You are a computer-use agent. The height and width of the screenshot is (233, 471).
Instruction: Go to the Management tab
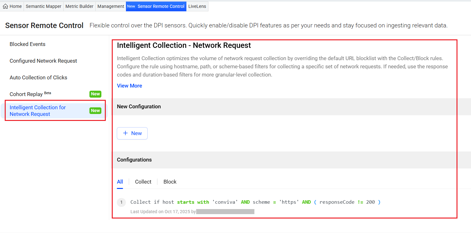point(111,6)
